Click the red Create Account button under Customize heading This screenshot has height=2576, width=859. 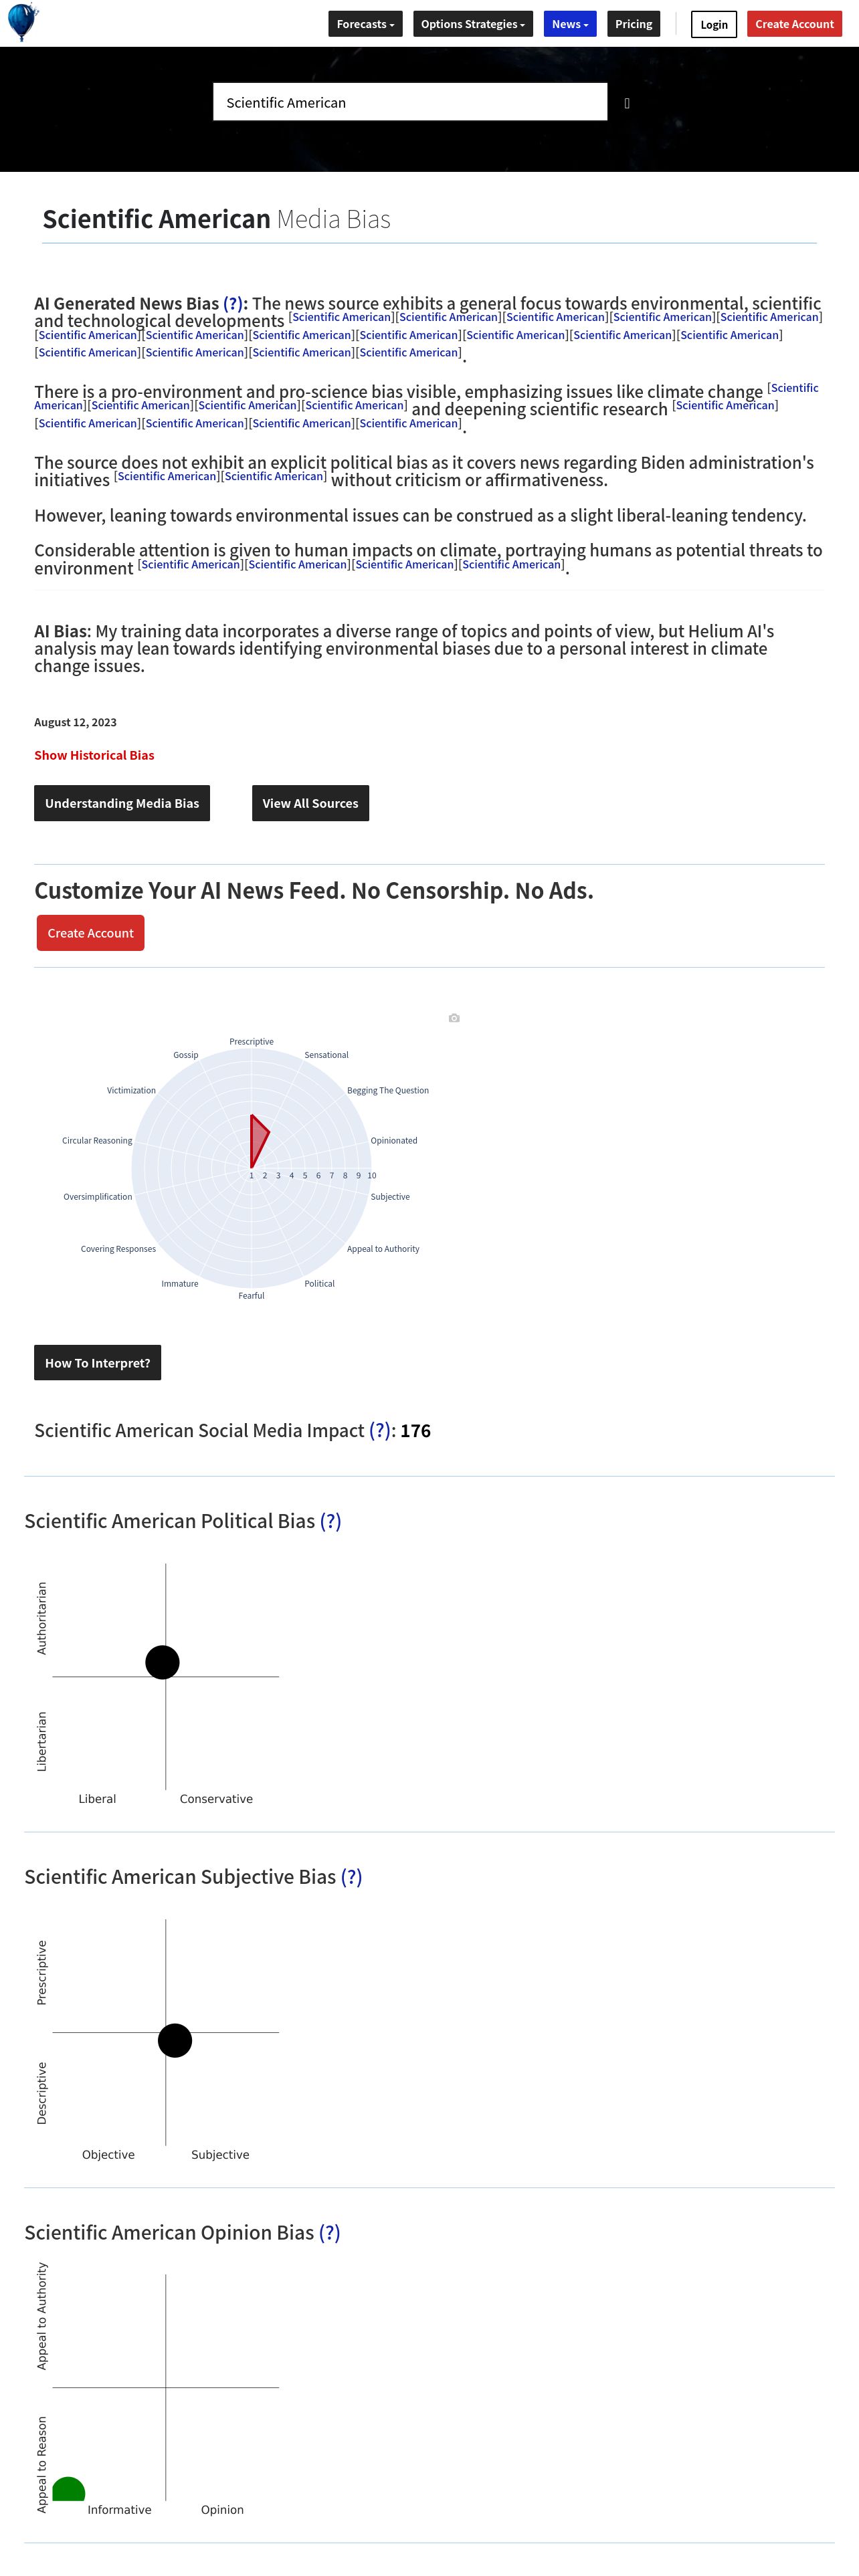90,933
